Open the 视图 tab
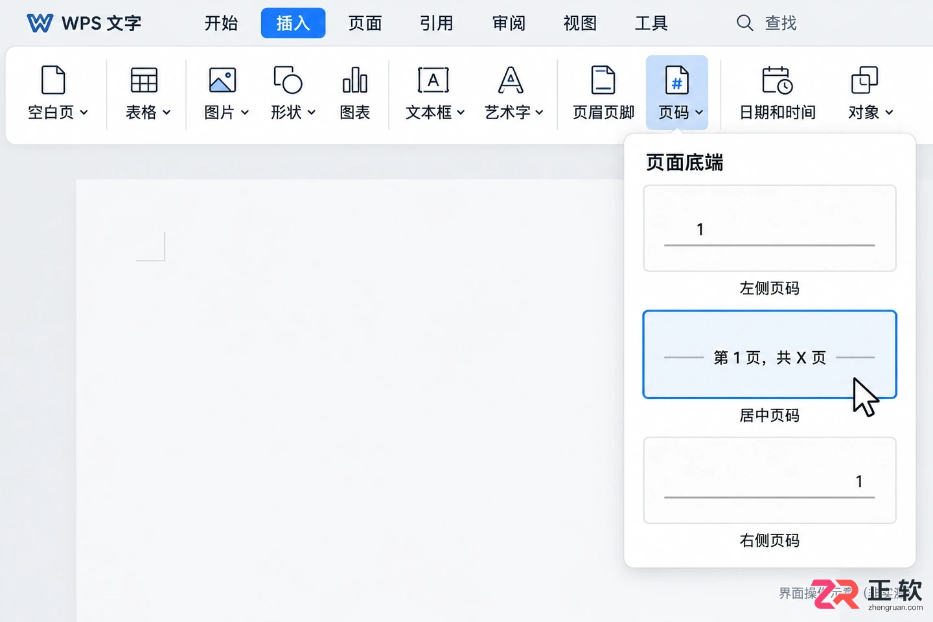Image resolution: width=933 pixels, height=622 pixels. pyautogui.click(x=580, y=23)
